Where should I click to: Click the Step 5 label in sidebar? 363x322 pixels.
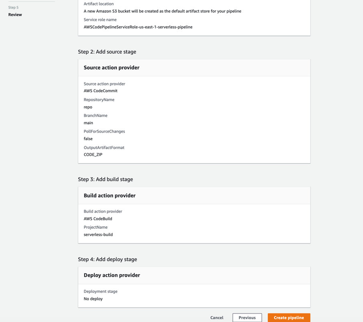point(13,8)
